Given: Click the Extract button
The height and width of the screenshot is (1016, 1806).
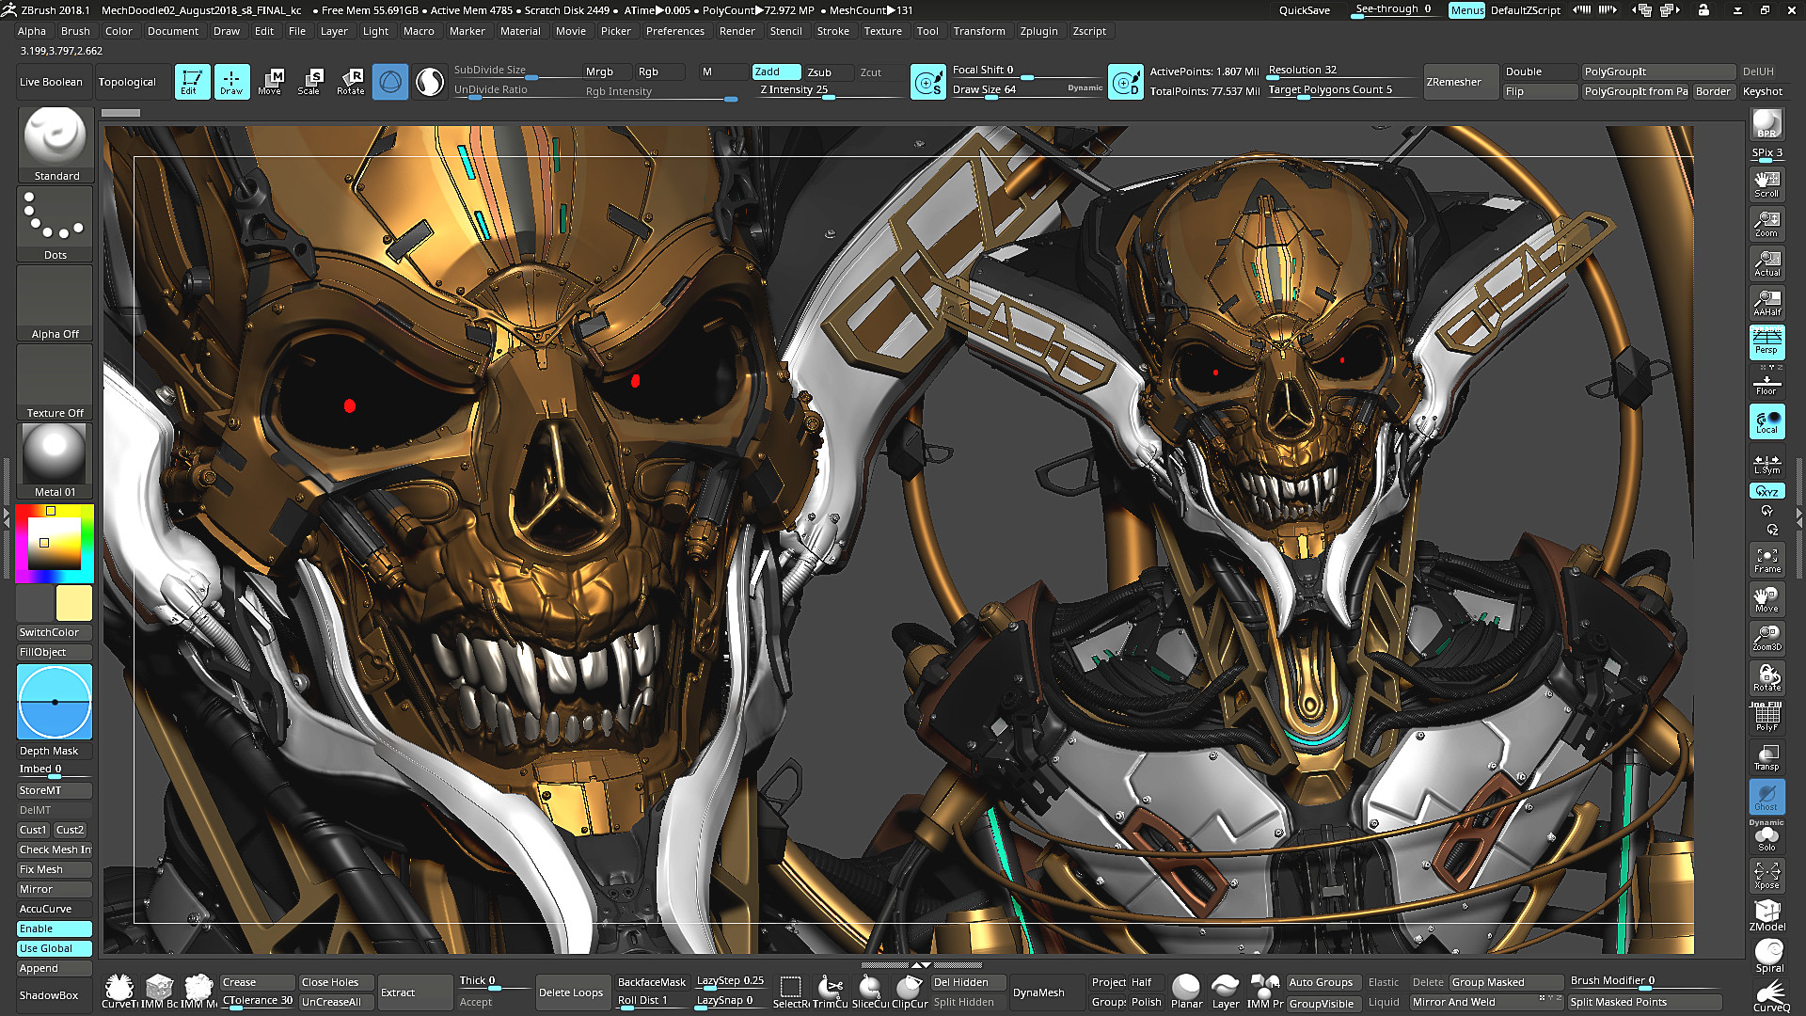Looking at the screenshot, I should [x=415, y=992].
